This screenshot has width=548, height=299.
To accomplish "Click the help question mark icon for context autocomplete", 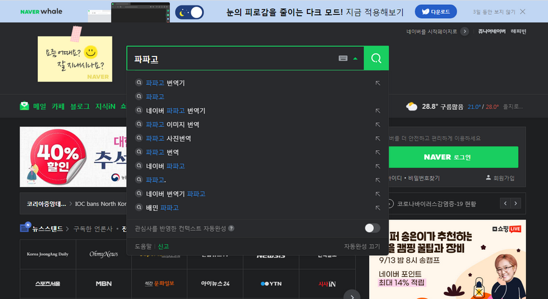I will click(231, 229).
